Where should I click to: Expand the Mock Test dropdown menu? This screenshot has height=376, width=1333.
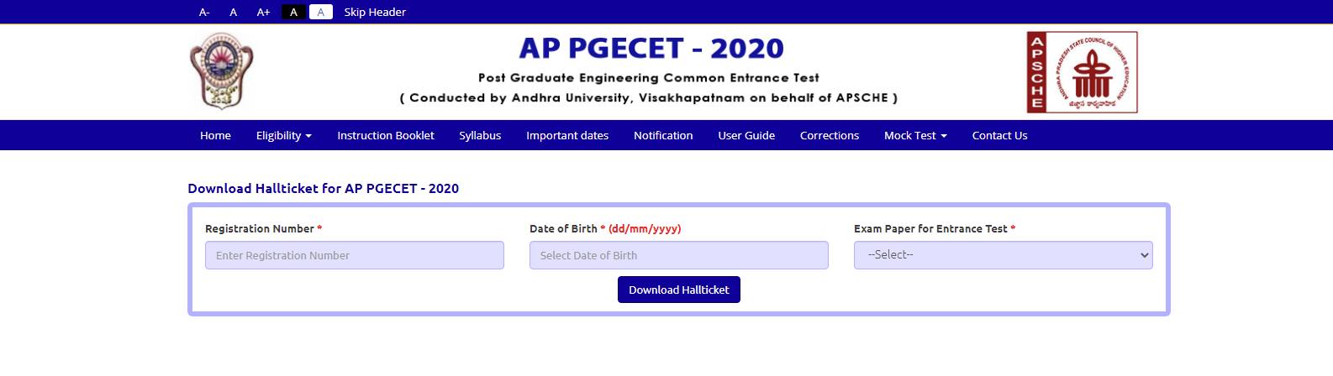(x=915, y=135)
